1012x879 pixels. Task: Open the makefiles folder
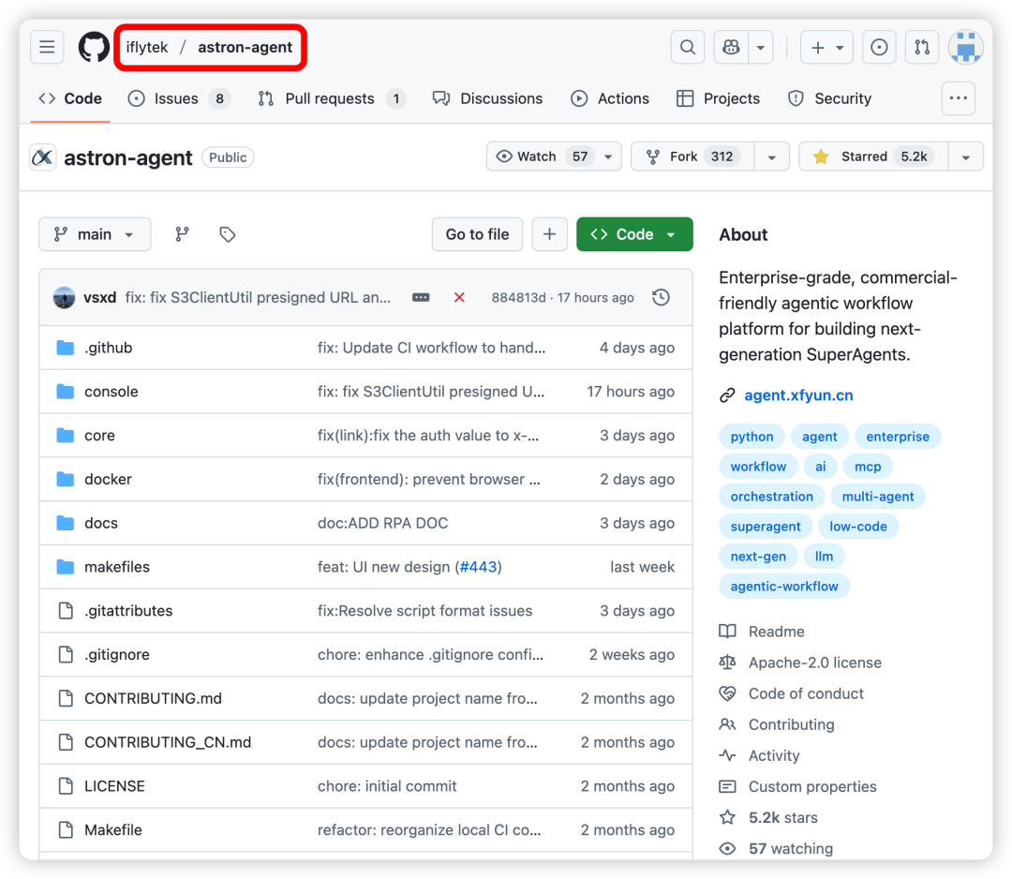[117, 567]
